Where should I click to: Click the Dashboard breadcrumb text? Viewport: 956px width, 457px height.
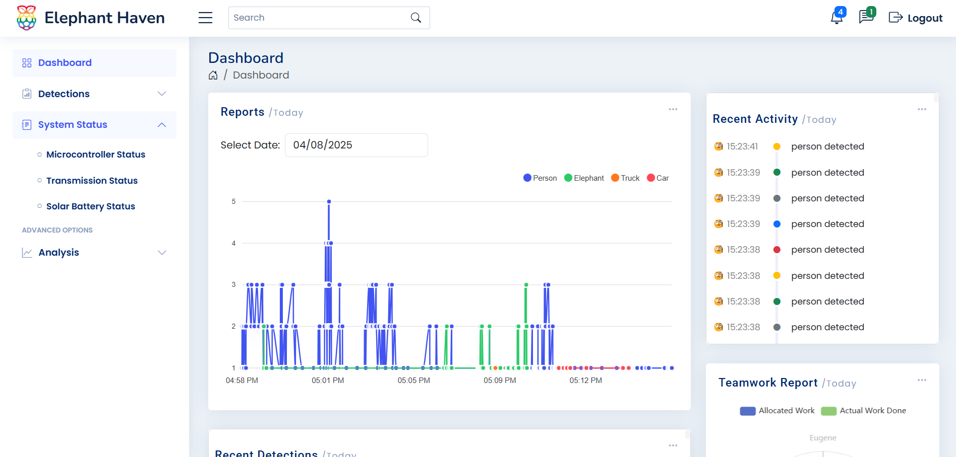tap(261, 75)
